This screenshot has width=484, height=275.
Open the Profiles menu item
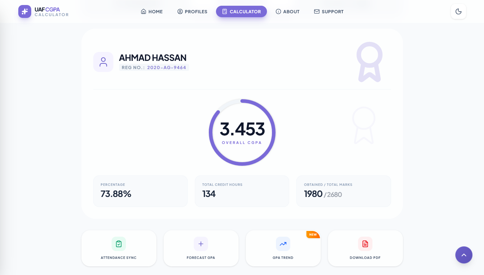192,11
